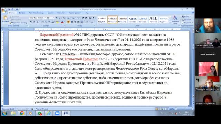Click the Выделить (Select) button

click(187, 23)
